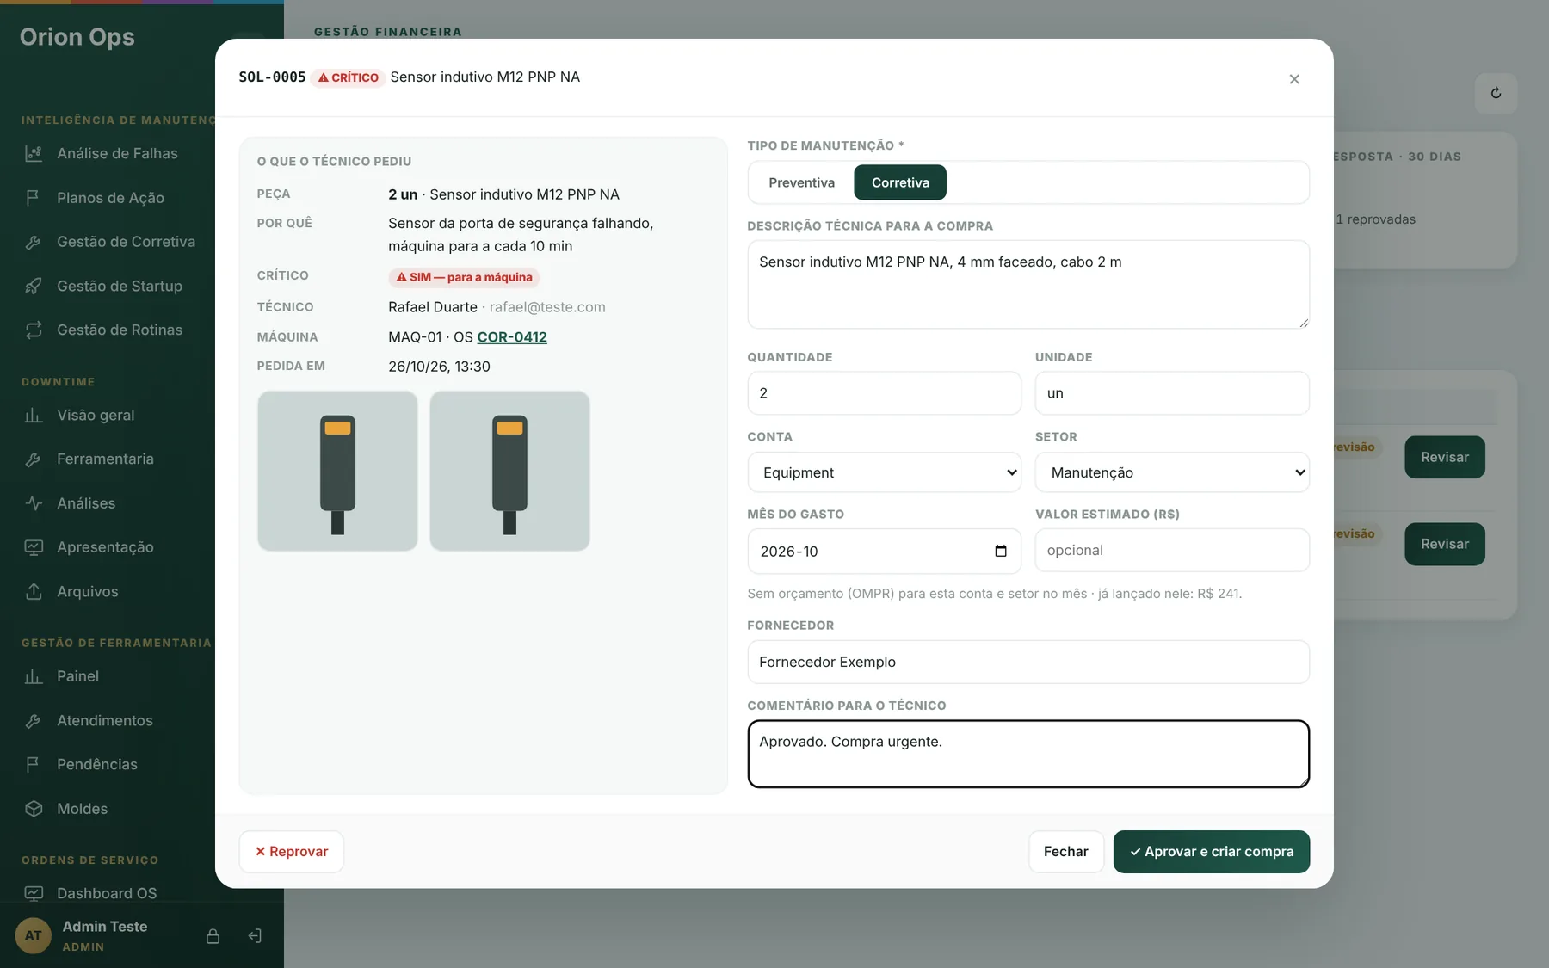Click the Gestão de Rotinas cycle icon
This screenshot has width=1549, height=968.
34,330
